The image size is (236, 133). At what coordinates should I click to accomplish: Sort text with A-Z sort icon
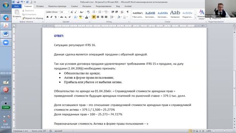(122, 12)
